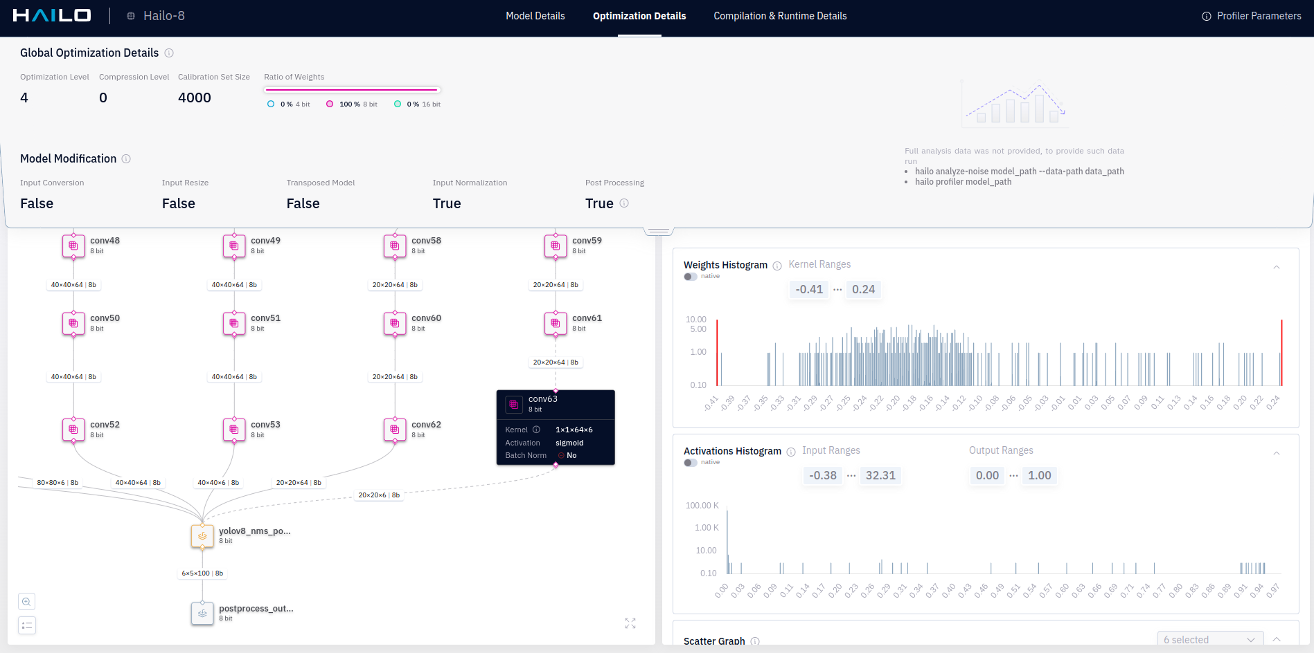Image resolution: width=1314 pixels, height=653 pixels.
Task: Click the Ratio of Weights bar
Action: 352,90
